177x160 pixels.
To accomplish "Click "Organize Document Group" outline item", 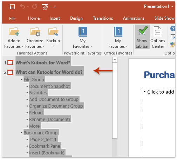I will pos(56,106).
